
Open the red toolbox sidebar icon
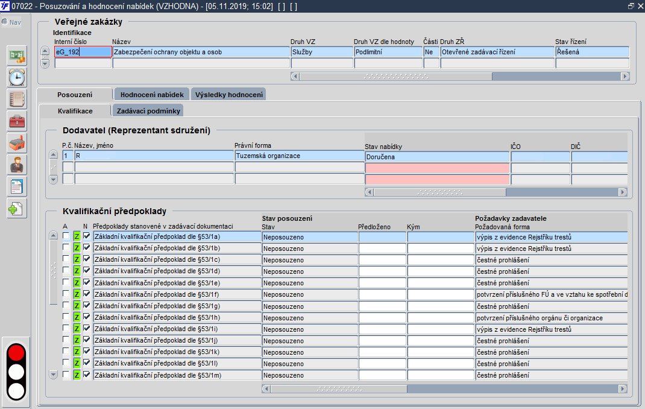point(17,121)
